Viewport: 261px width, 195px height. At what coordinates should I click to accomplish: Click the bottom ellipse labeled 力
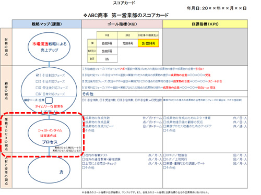49,169
